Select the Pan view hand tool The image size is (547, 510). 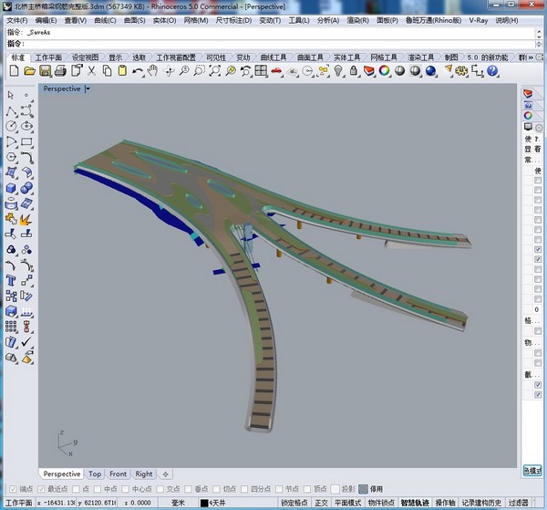(152, 70)
